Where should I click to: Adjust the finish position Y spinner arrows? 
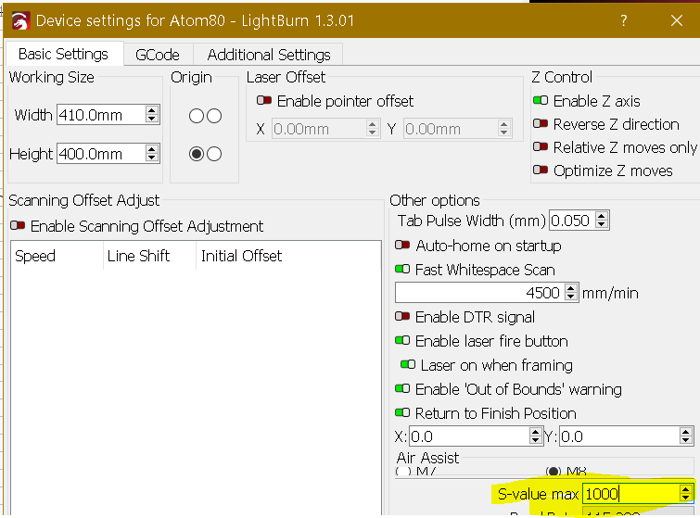click(686, 436)
